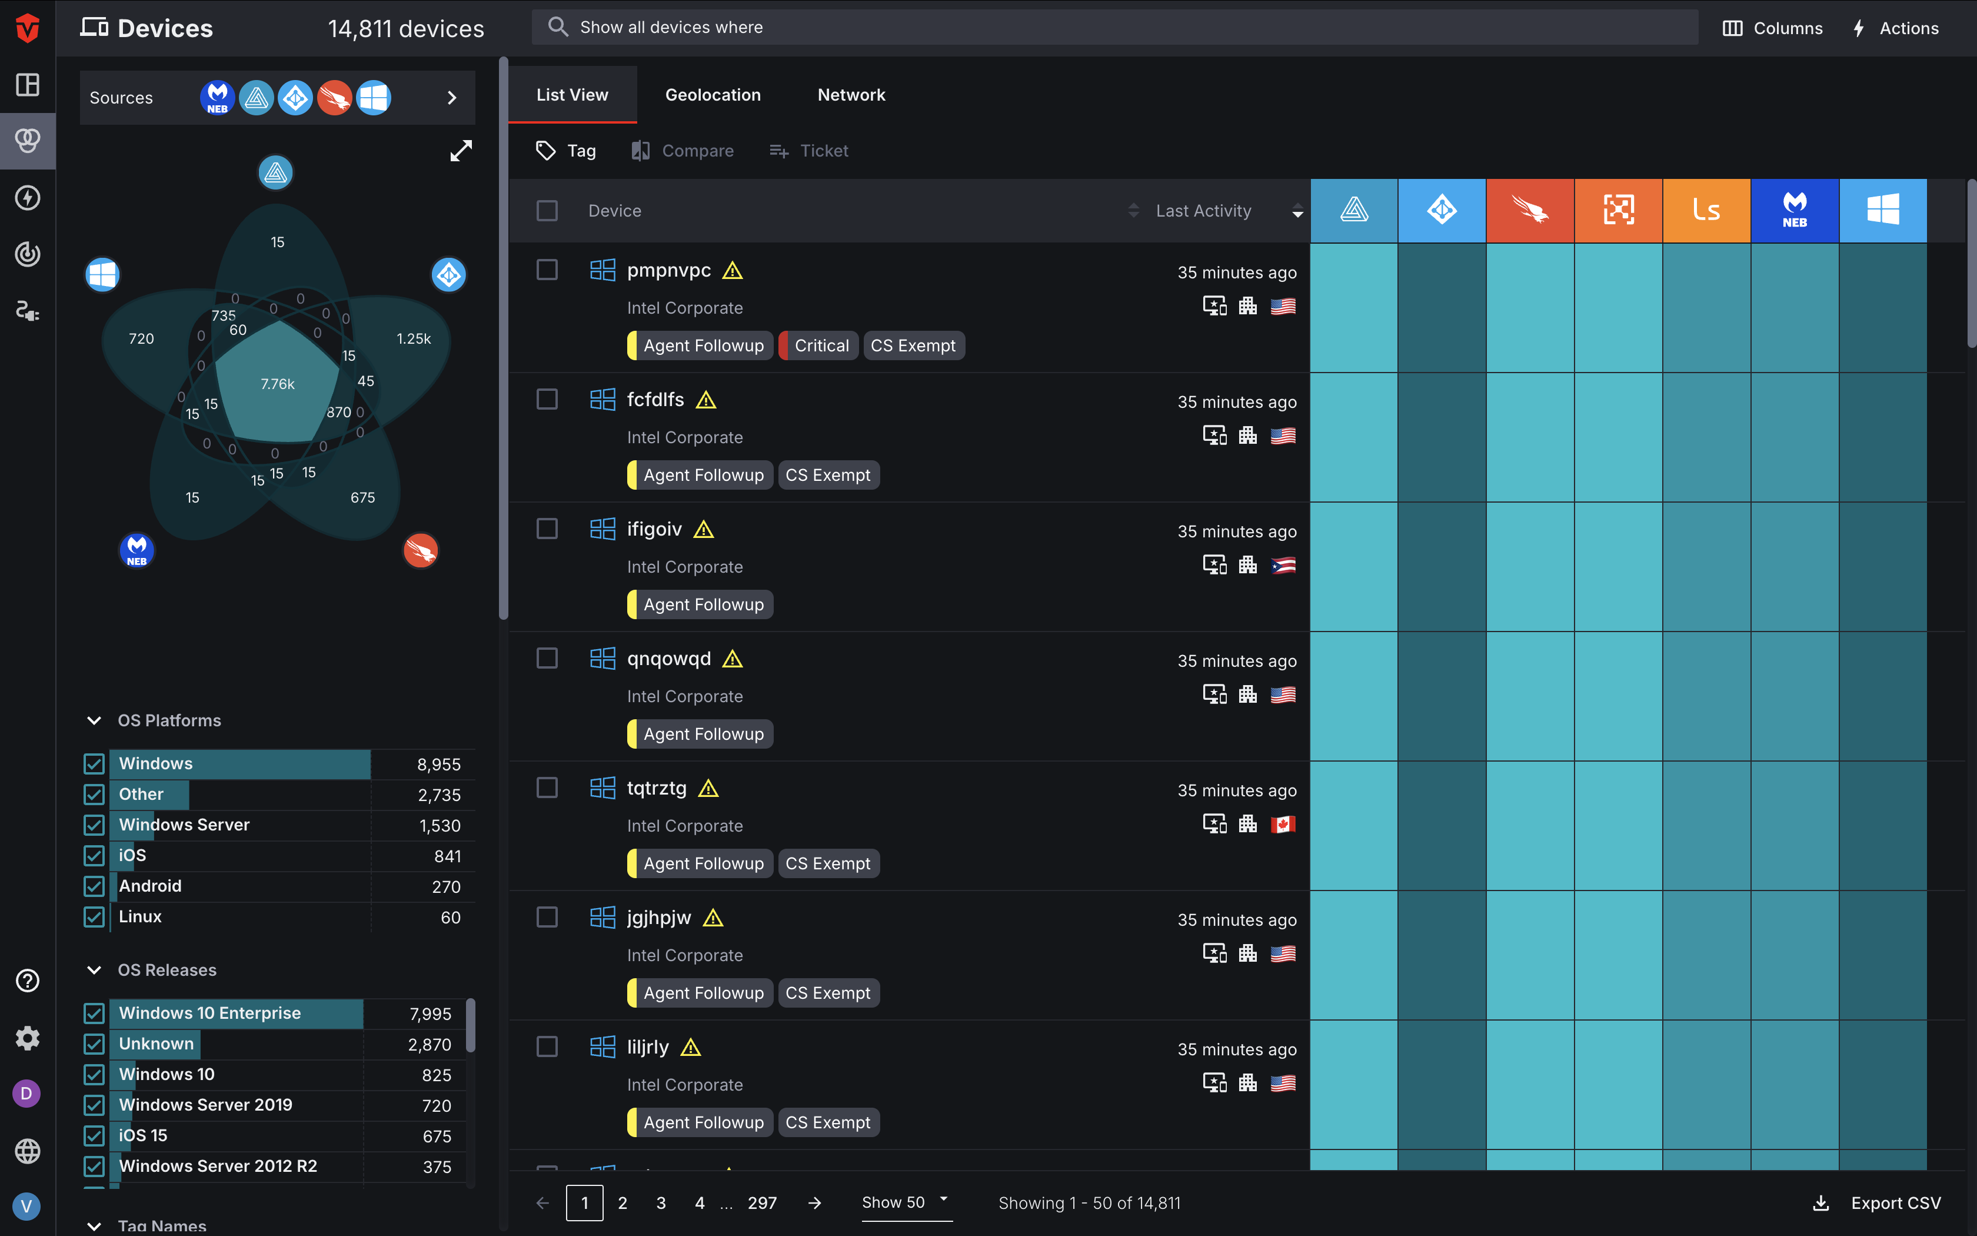Open the radar scan icon in sidebar

coord(28,254)
